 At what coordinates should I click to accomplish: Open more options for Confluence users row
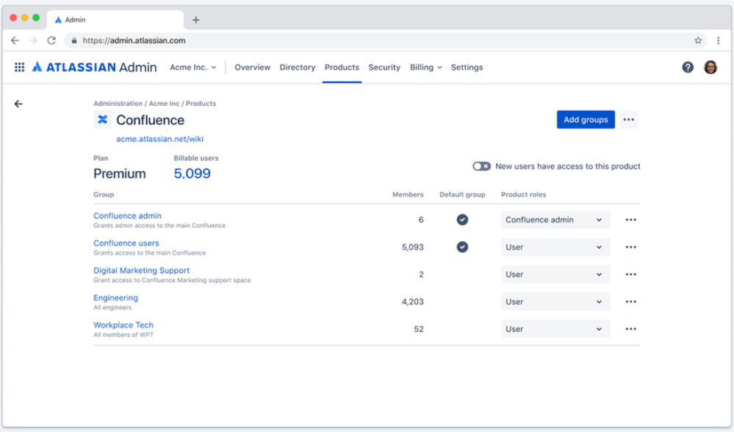tap(630, 247)
